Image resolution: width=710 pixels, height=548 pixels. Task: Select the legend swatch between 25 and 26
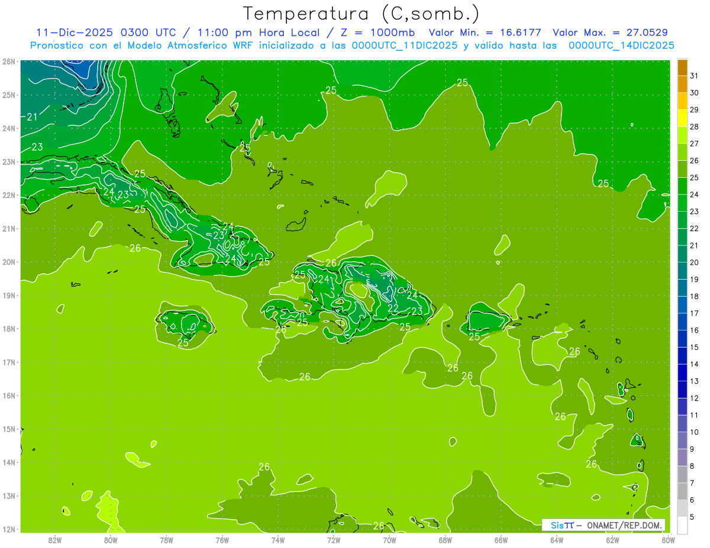point(683,168)
